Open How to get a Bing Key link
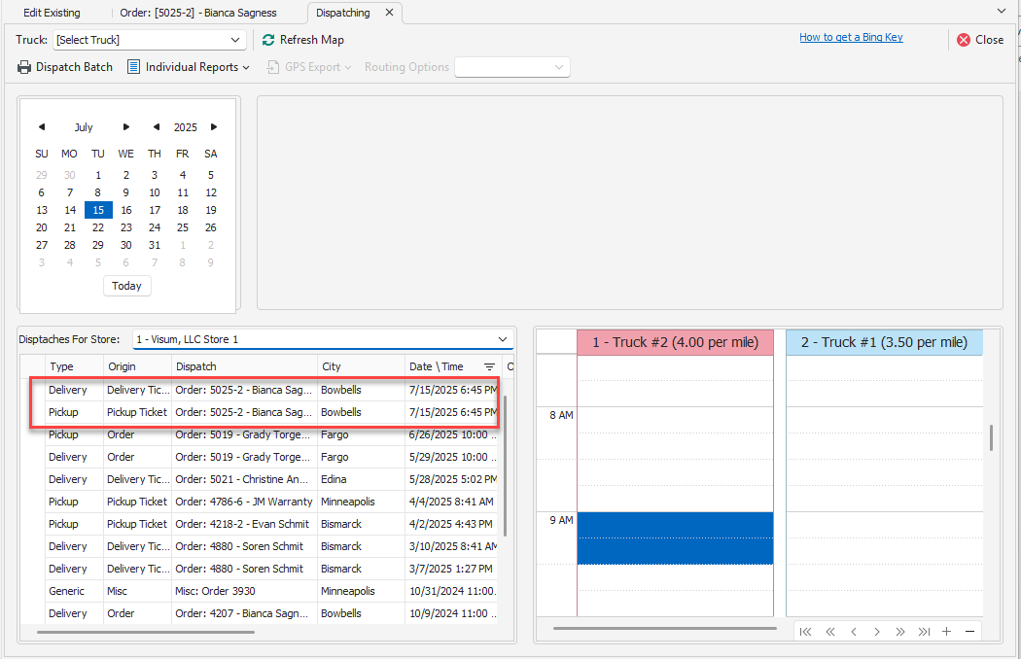 pyautogui.click(x=851, y=37)
